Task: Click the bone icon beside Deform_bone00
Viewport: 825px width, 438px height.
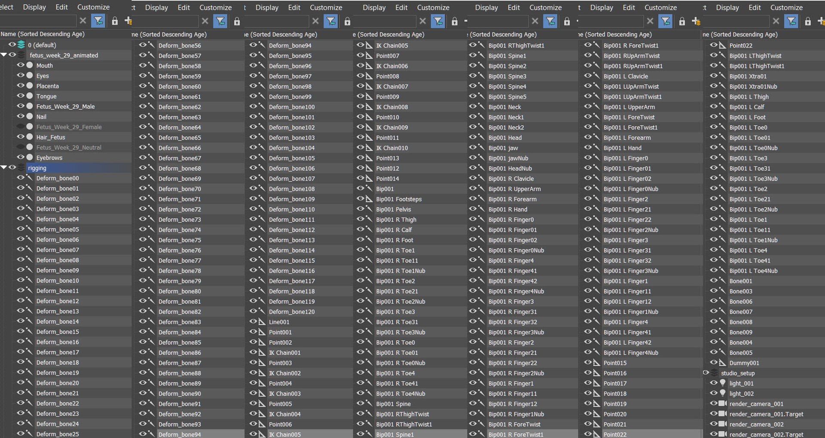Action: click(29, 178)
